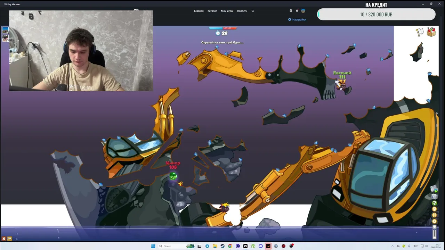Click the yellow zoom-out minus button
The height and width of the screenshot is (250, 445).
[x=434, y=209]
